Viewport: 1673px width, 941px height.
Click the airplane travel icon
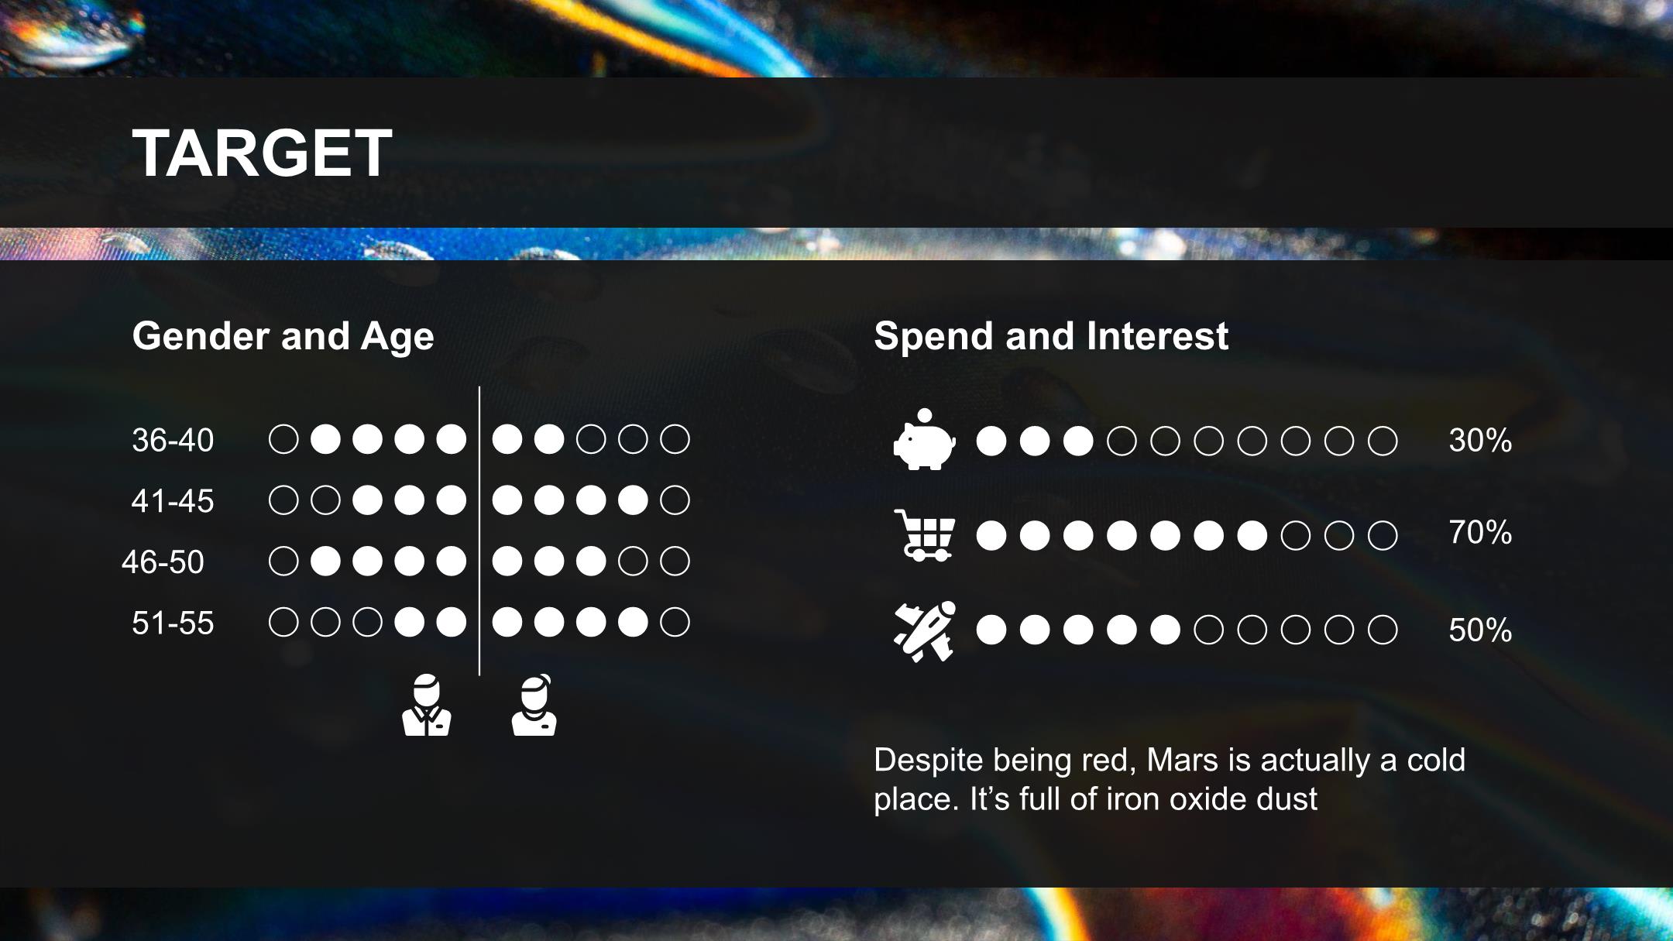coord(924,631)
